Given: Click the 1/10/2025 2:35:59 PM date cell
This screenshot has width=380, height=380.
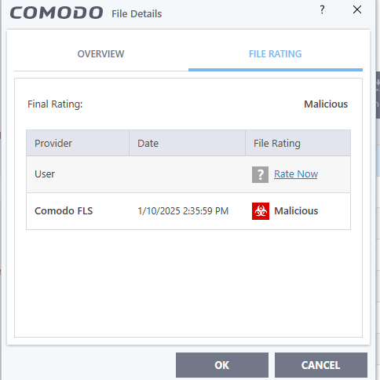Looking at the screenshot, I should tap(183, 211).
